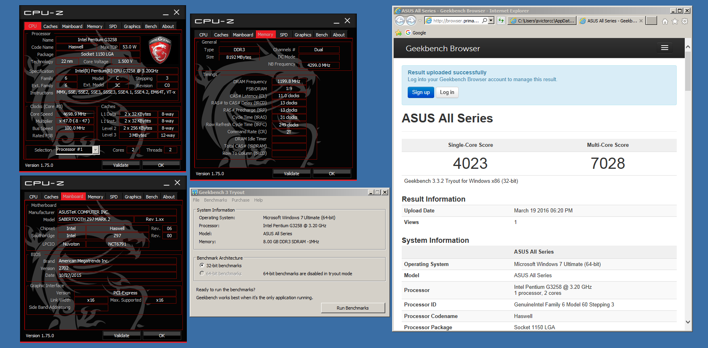Open Bench tab in top-left CPU-Z
Viewport: 708px width, 348px height.
[x=151, y=26]
